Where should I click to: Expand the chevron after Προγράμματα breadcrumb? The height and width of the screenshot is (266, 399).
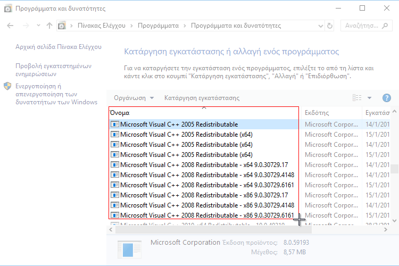pos(185,26)
